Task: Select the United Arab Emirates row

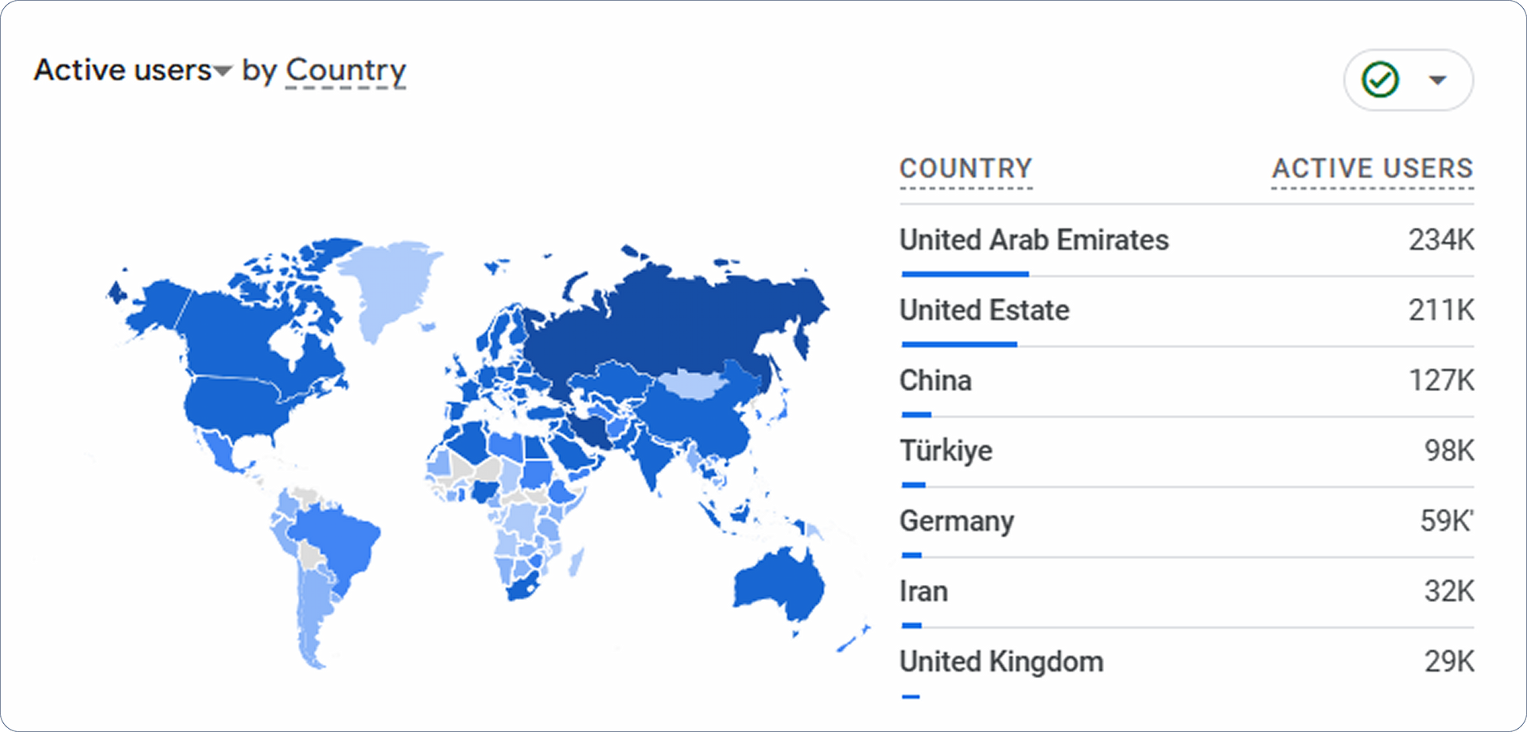Action: [x=1187, y=240]
